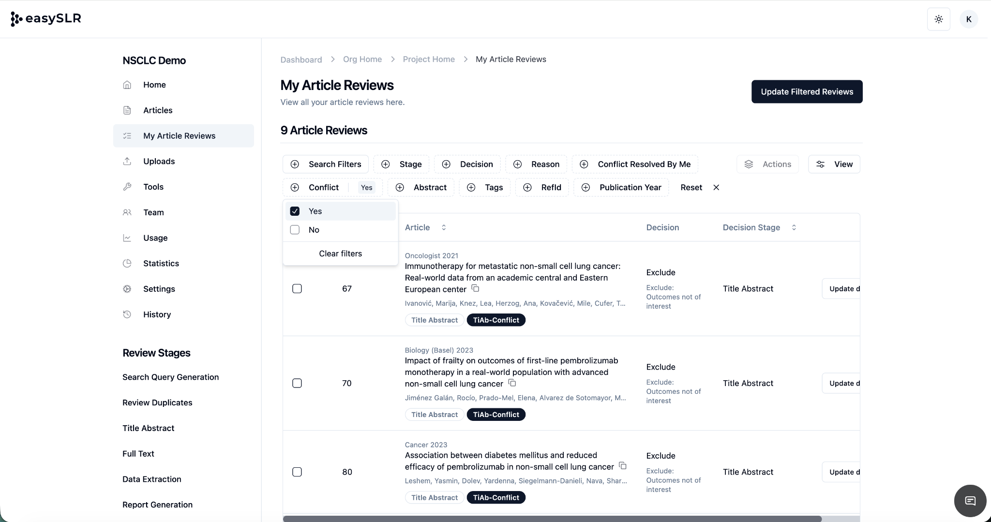The width and height of the screenshot is (991, 522).
Task: Select the checkbox for article 67
Action: (x=297, y=289)
